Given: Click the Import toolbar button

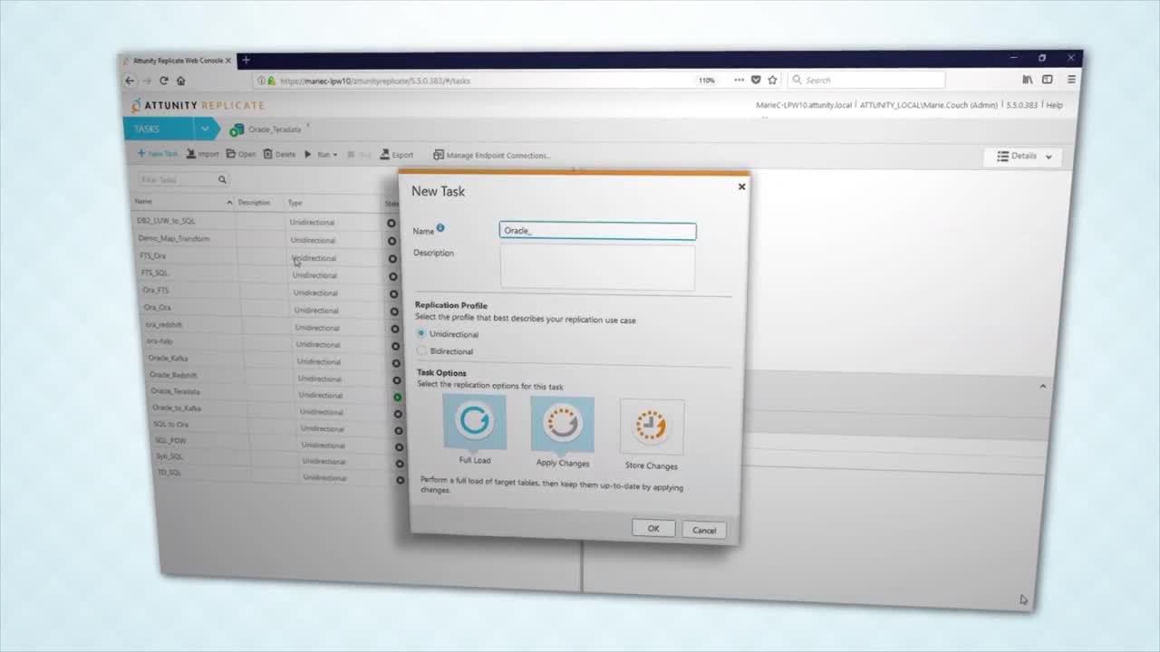Looking at the screenshot, I should [203, 154].
